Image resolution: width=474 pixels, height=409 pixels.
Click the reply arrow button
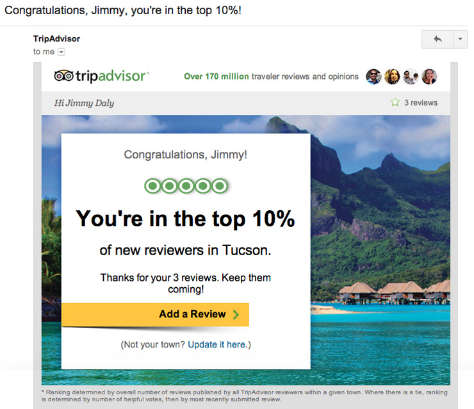[437, 39]
